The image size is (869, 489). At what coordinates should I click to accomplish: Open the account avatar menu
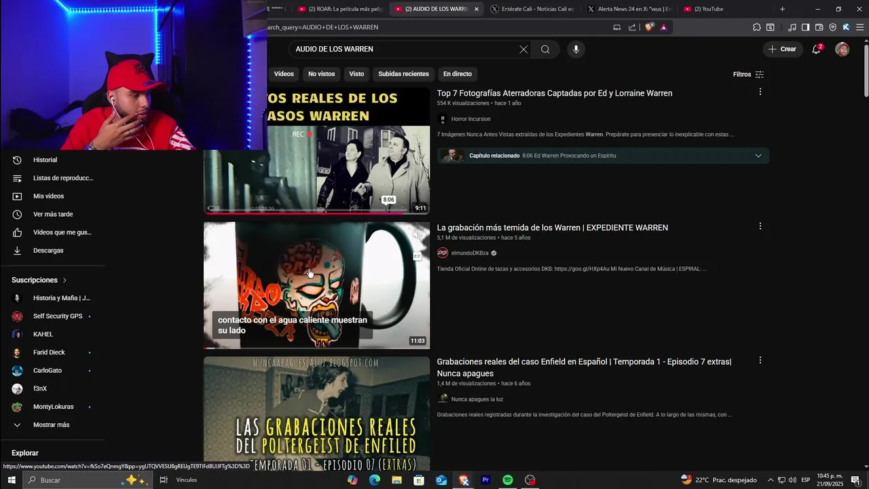[842, 49]
